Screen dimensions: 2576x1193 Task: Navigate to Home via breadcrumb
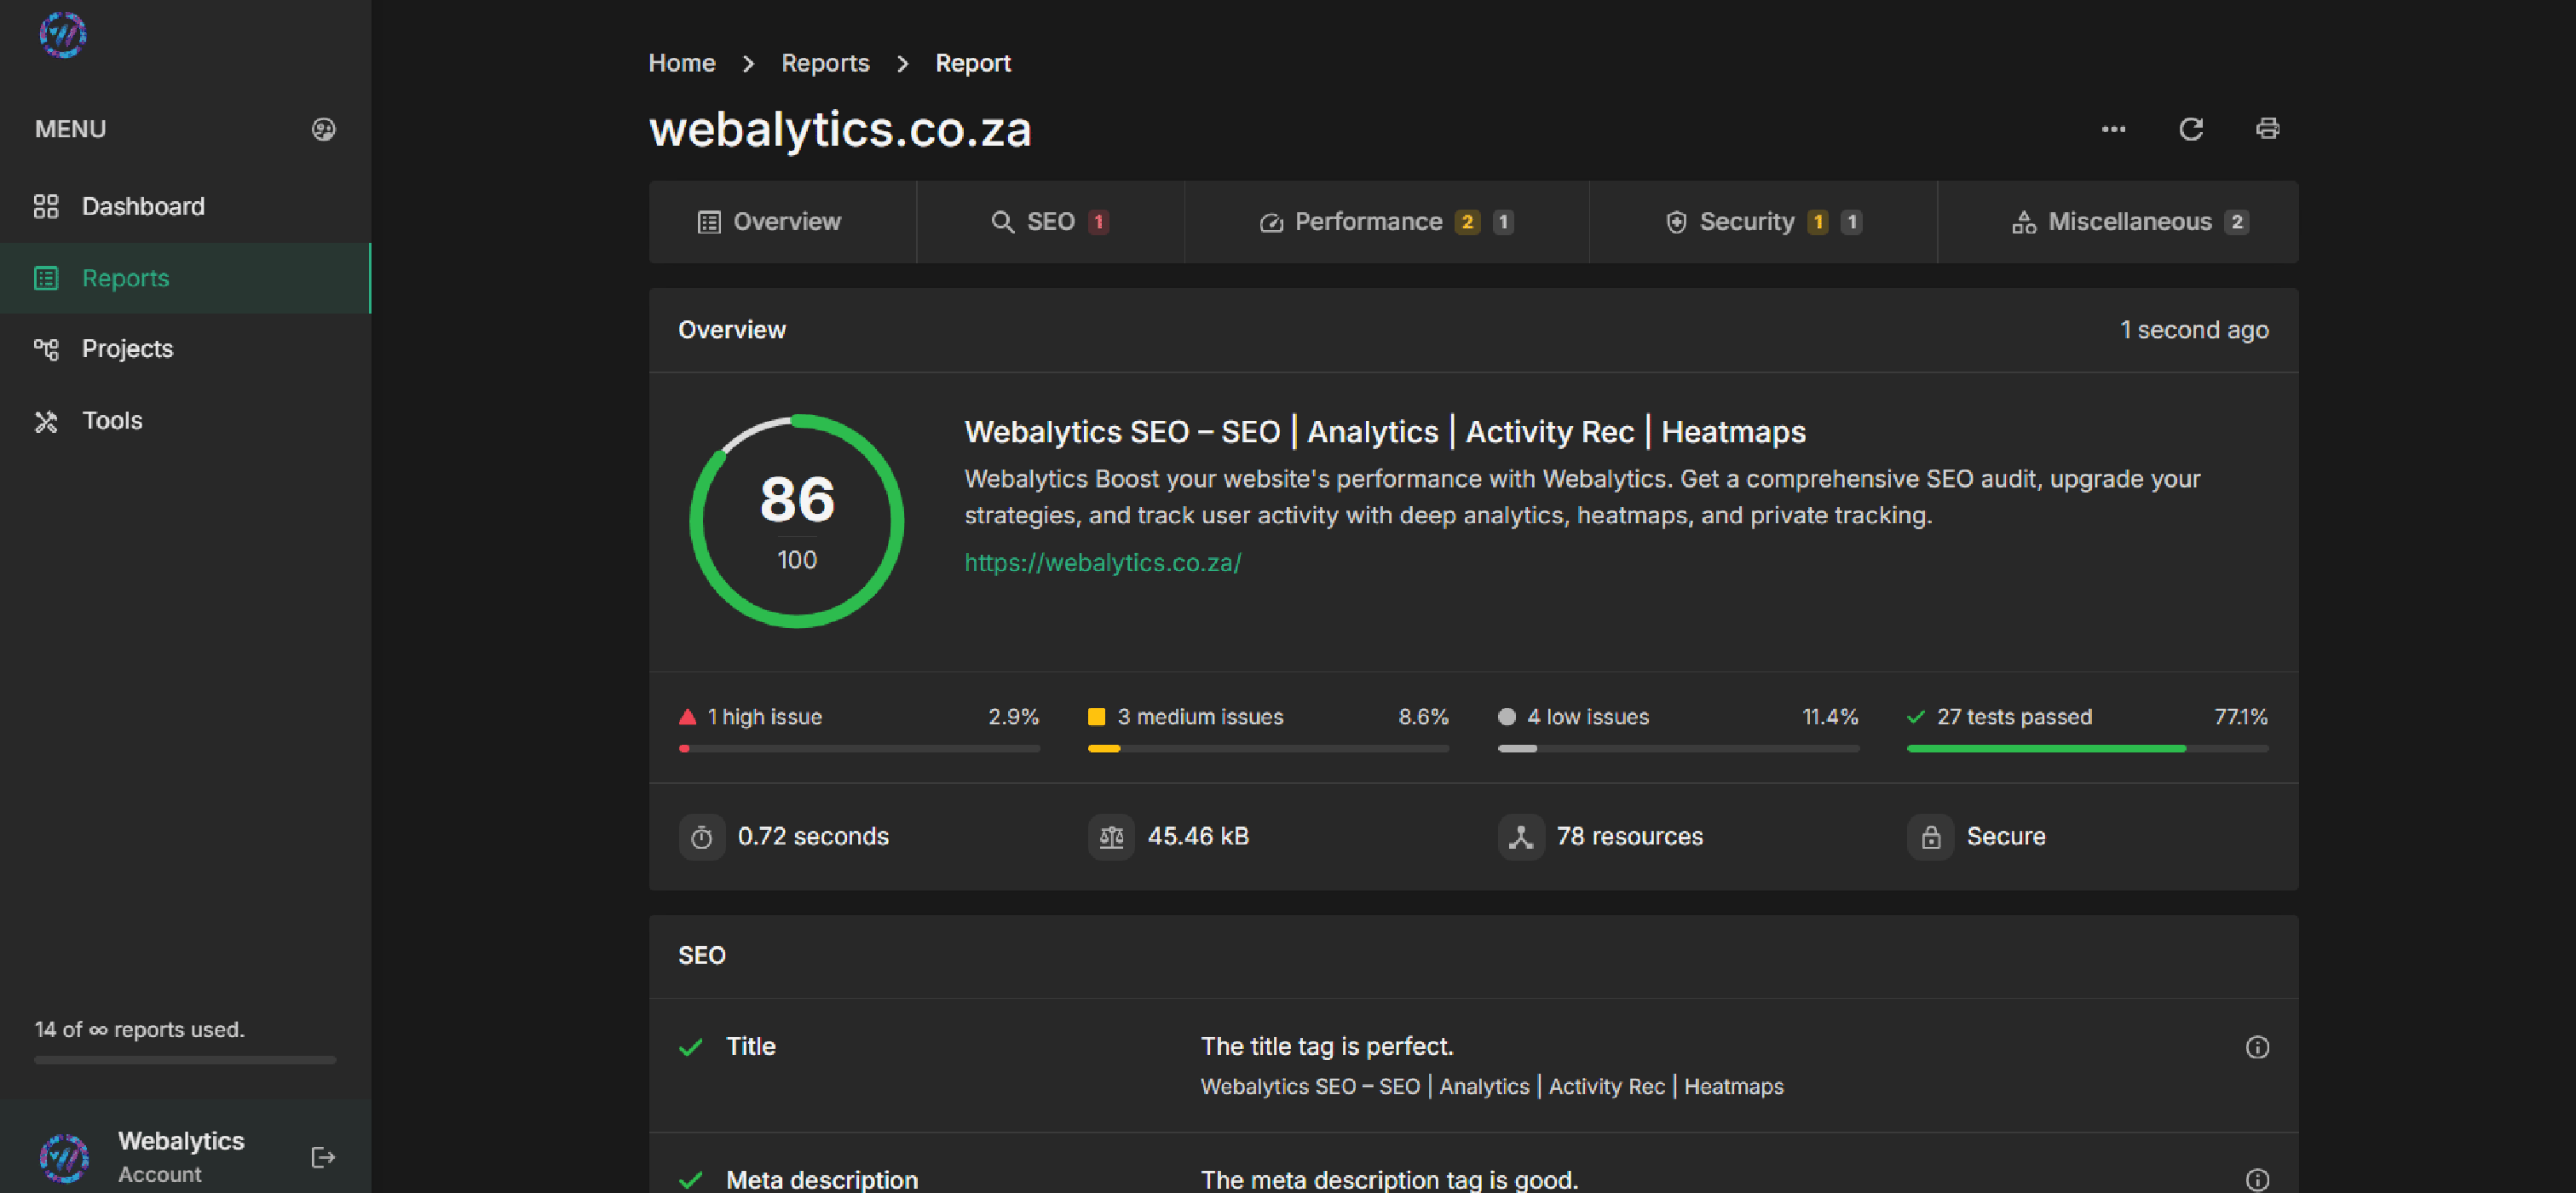pos(681,62)
